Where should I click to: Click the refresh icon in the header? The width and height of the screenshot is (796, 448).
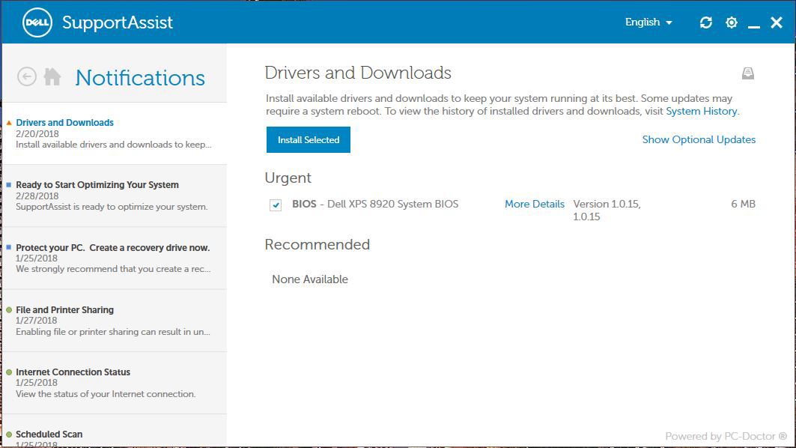[x=705, y=22]
